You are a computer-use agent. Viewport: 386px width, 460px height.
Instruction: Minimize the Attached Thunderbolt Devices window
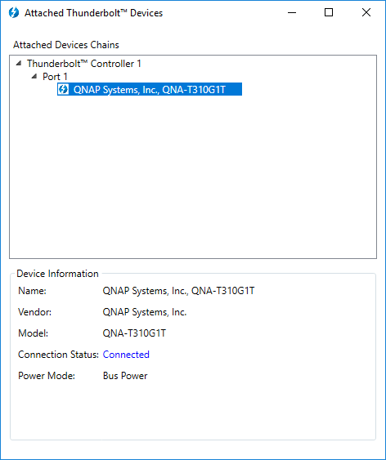[x=292, y=12]
